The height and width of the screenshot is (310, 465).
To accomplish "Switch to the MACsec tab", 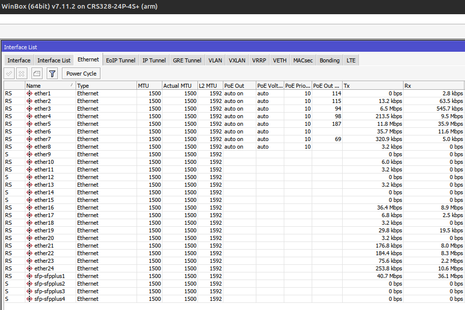I will [x=303, y=60].
